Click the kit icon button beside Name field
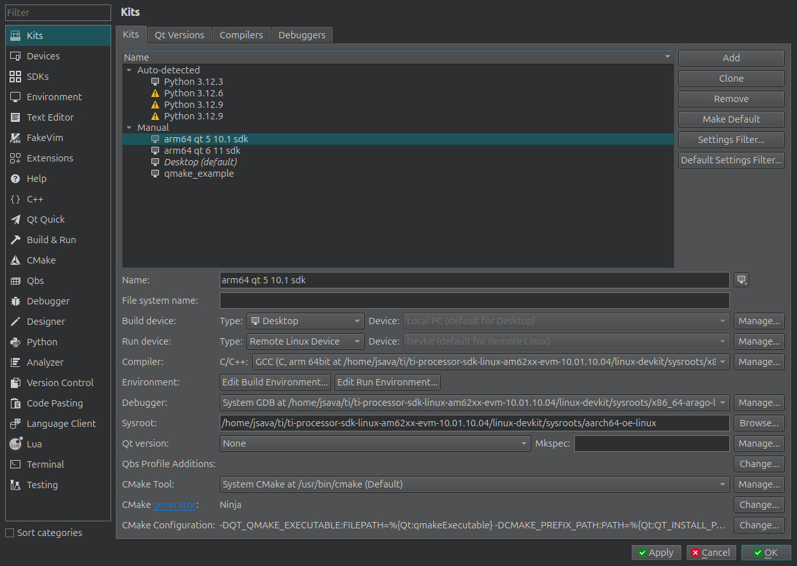This screenshot has width=797, height=566. 741,280
